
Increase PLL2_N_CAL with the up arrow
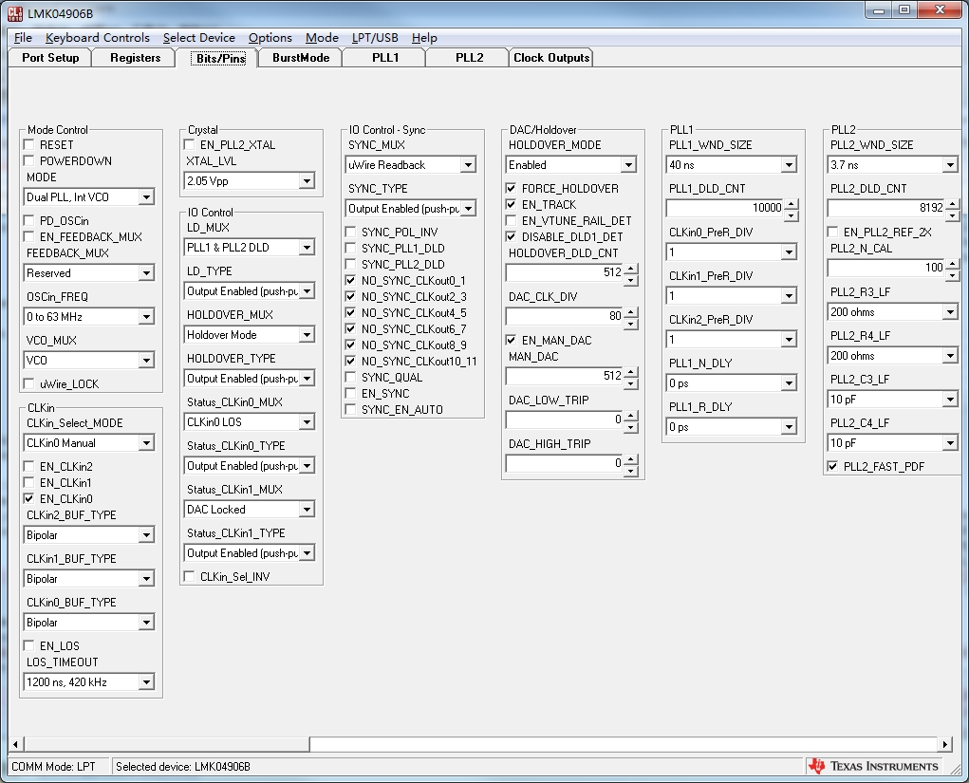(952, 263)
